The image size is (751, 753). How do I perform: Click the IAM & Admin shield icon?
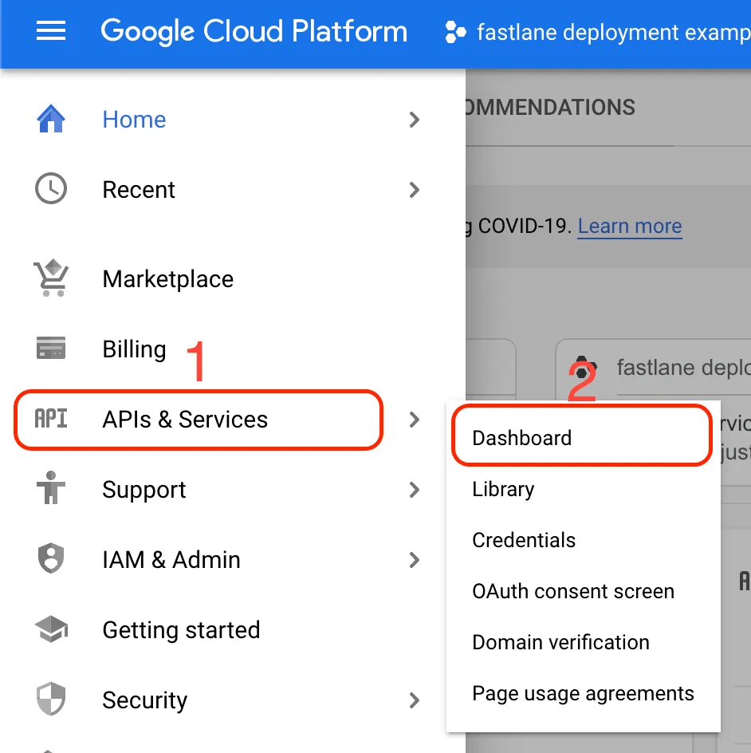(51, 558)
